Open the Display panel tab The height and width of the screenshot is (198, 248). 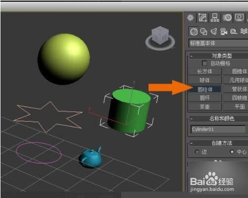[239, 17]
